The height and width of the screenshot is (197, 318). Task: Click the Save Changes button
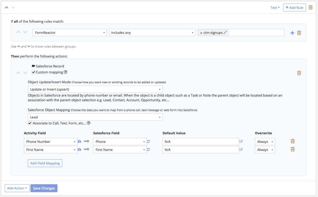pyautogui.click(x=44, y=188)
